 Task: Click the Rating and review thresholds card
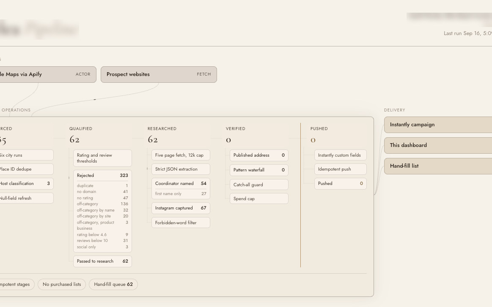tap(103, 158)
